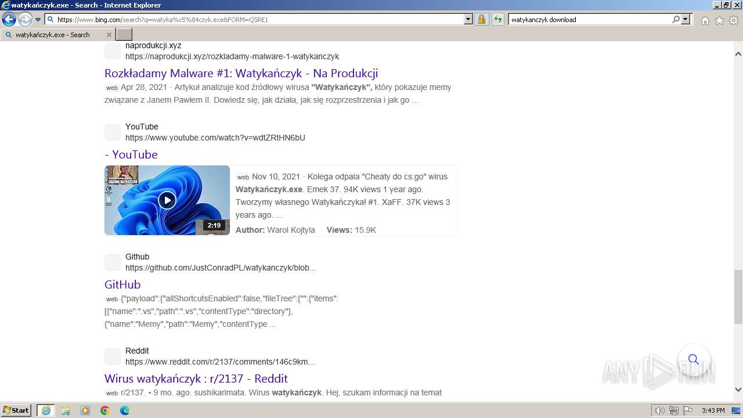Open the '- YouTube' result title
This screenshot has width=743, height=418.
tap(131, 154)
